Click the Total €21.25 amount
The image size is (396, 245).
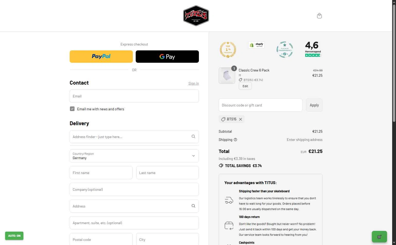click(315, 151)
